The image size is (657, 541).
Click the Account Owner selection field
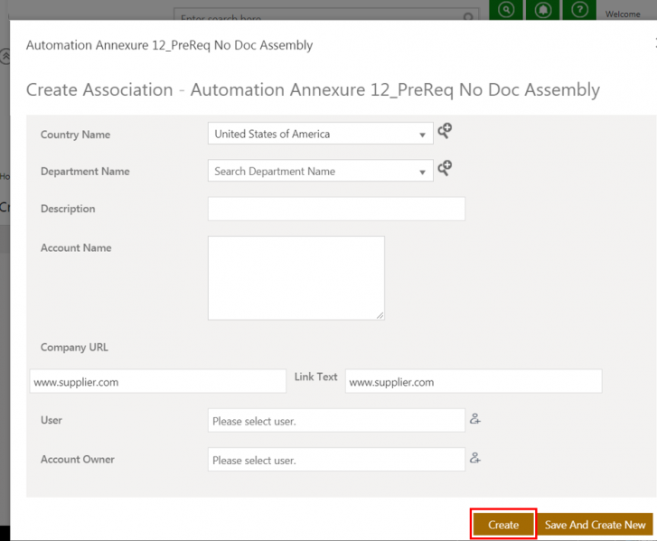336,460
